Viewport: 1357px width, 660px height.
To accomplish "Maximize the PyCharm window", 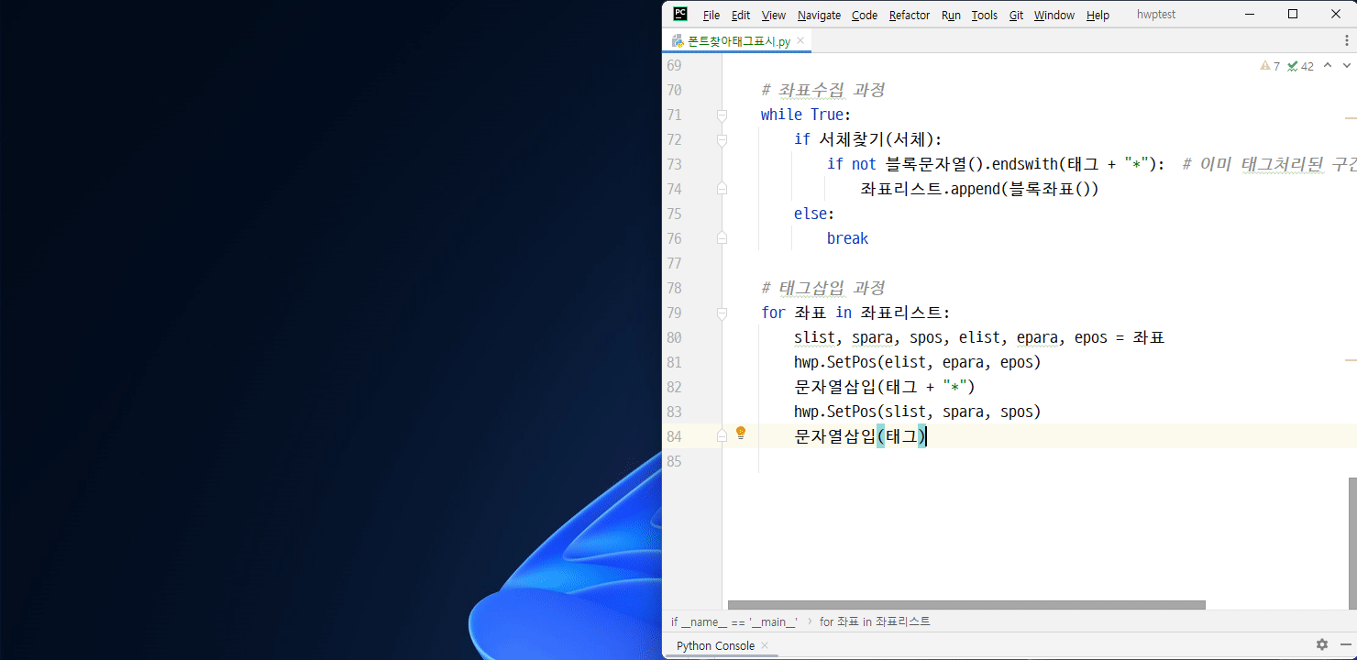I will (x=1293, y=14).
